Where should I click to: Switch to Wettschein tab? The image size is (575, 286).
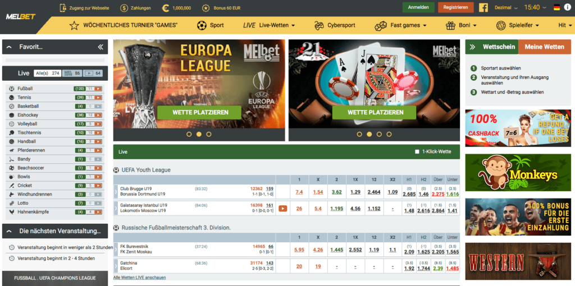point(492,47)
